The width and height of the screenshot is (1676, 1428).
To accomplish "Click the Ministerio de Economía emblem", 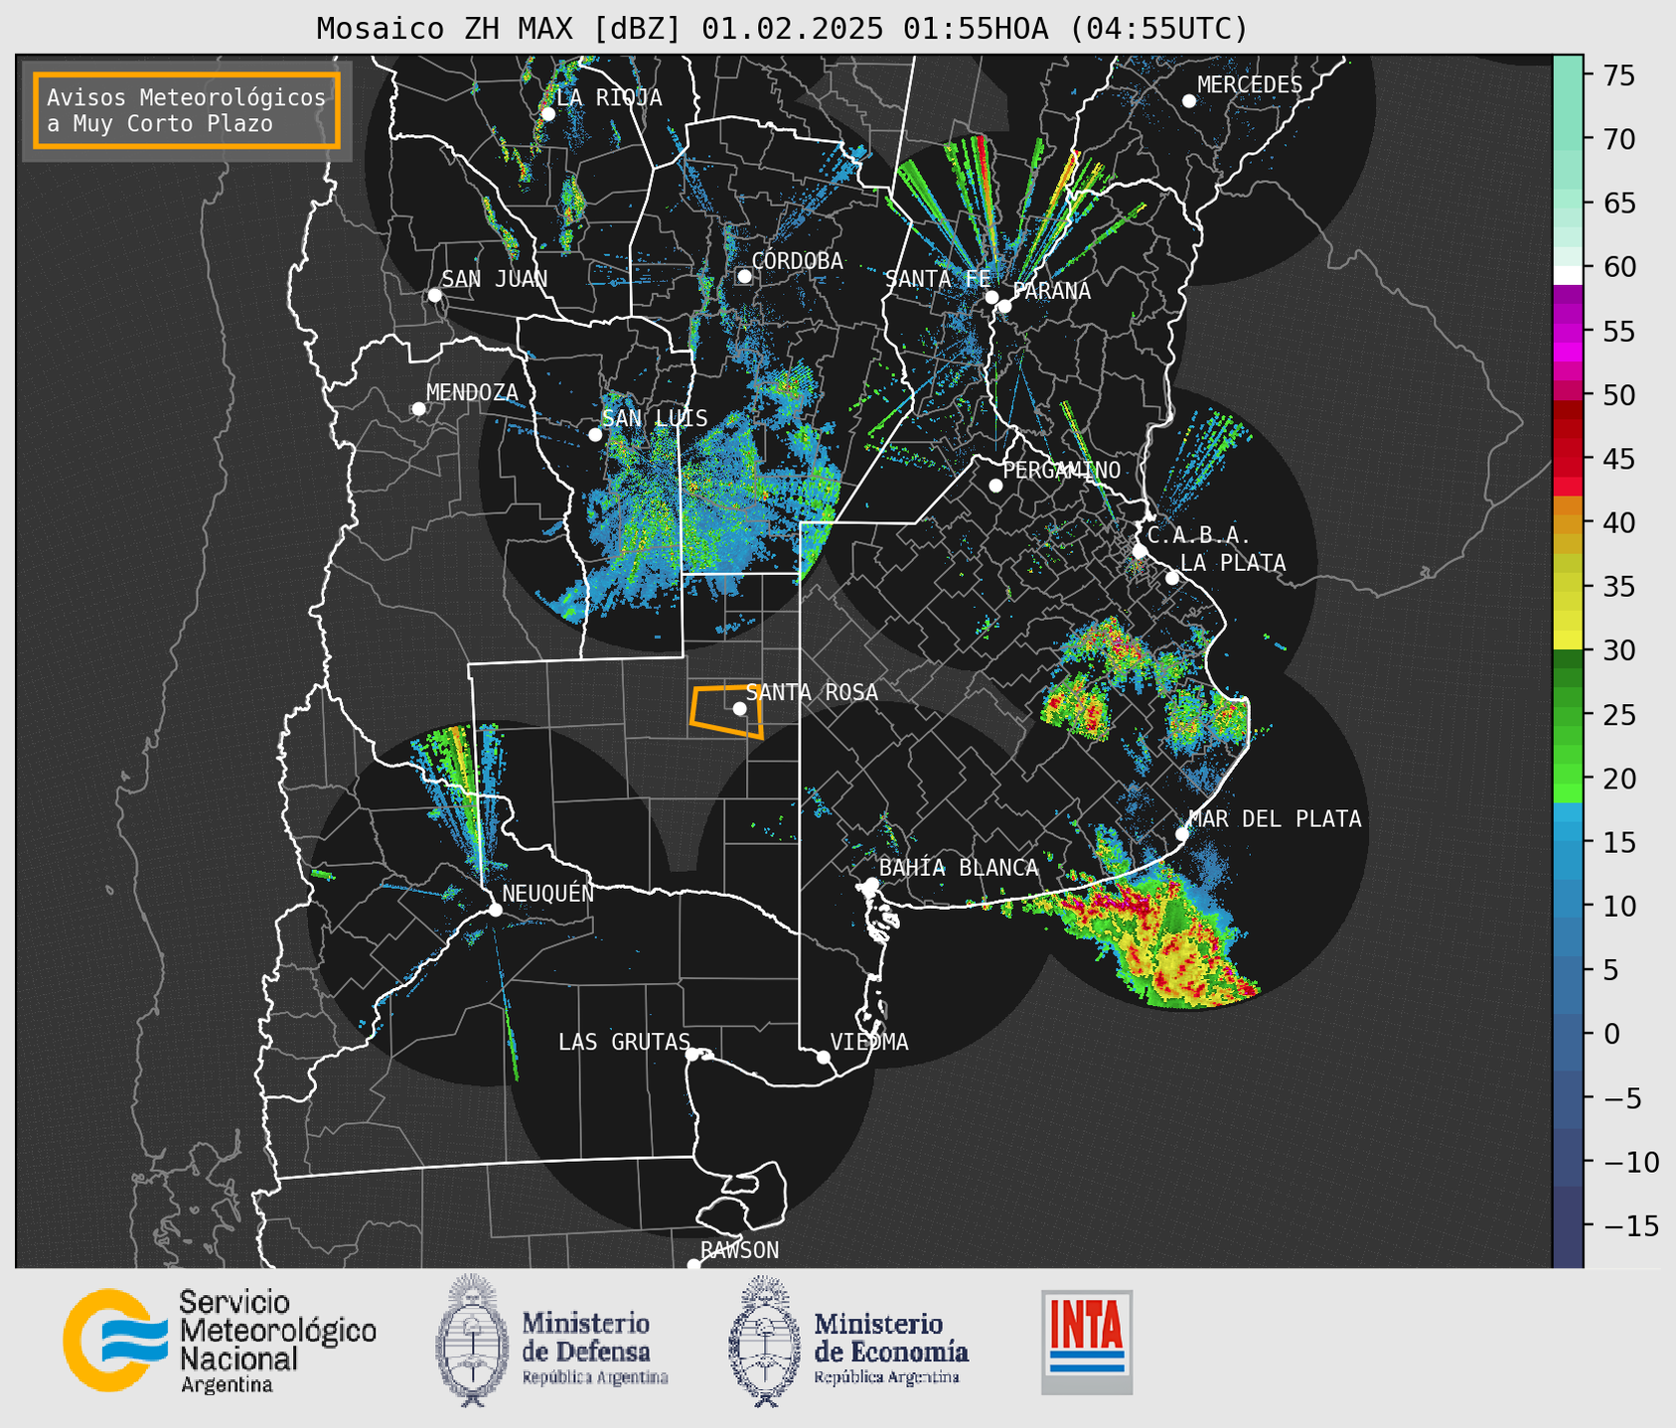I will pos(764,1341).
